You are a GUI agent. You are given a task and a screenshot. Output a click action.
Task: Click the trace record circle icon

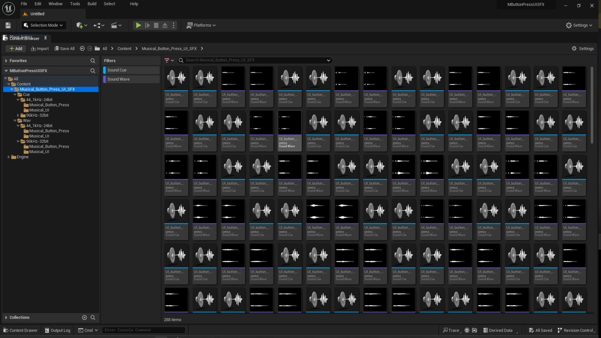(467, 330)
